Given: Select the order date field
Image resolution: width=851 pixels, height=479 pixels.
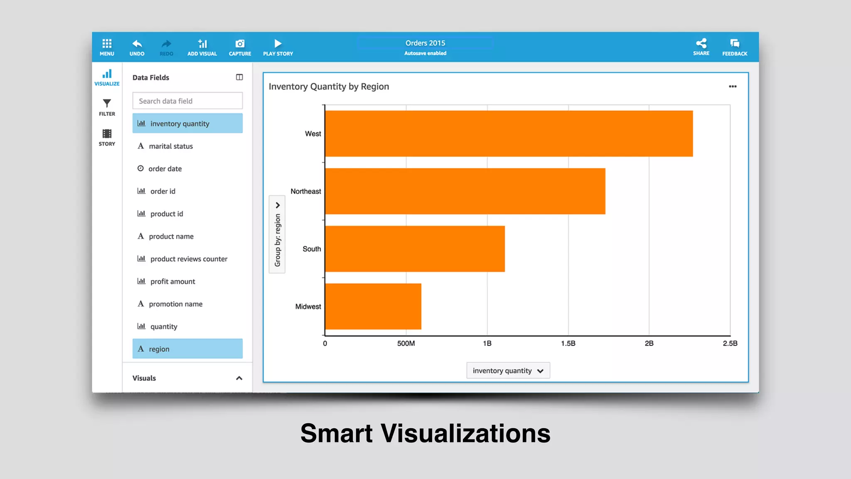Looking at the screenshot, I should [187, 168].
